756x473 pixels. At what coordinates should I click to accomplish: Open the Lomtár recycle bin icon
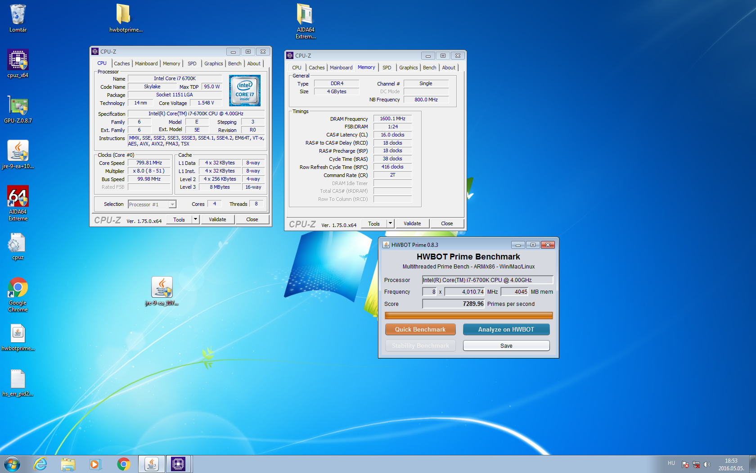[x=18, y=18]
